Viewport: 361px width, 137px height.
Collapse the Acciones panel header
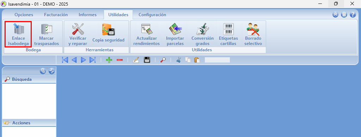pyautogui.click(x=29, y=123)
